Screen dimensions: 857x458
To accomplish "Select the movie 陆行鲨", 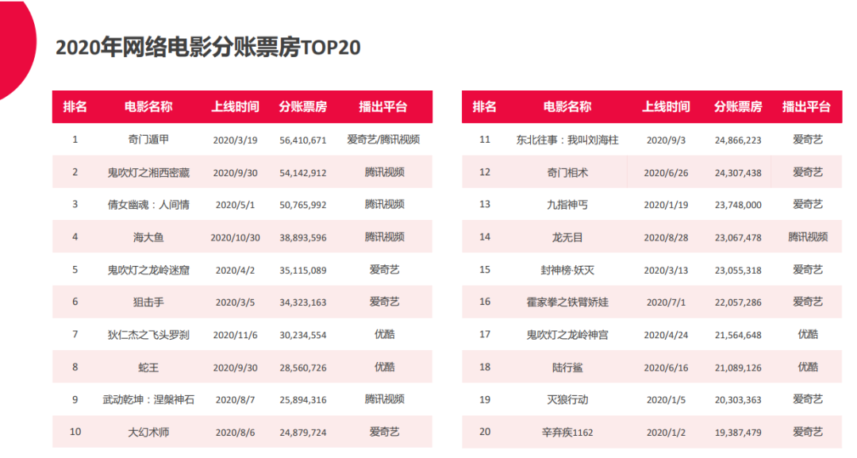I will pyautogui.click(x=567, y=368).
